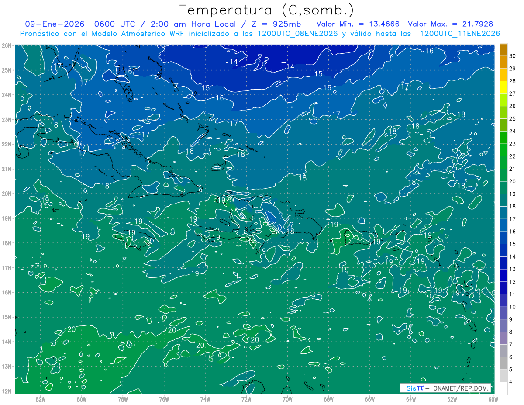Image resolution: width=524 pixels, height=405 pixels.
Task: Click the white swatch below colorbar label 4
Action: [503, 388]
